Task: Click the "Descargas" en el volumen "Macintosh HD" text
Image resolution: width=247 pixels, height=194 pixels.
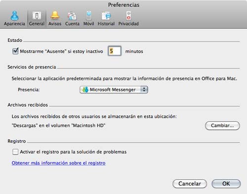Action: 58,125
